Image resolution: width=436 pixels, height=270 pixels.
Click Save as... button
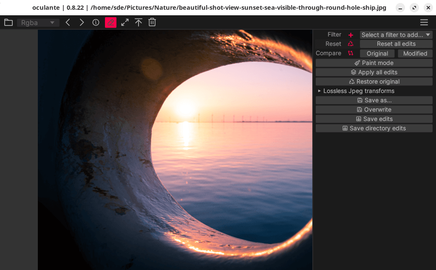point(374,100)
